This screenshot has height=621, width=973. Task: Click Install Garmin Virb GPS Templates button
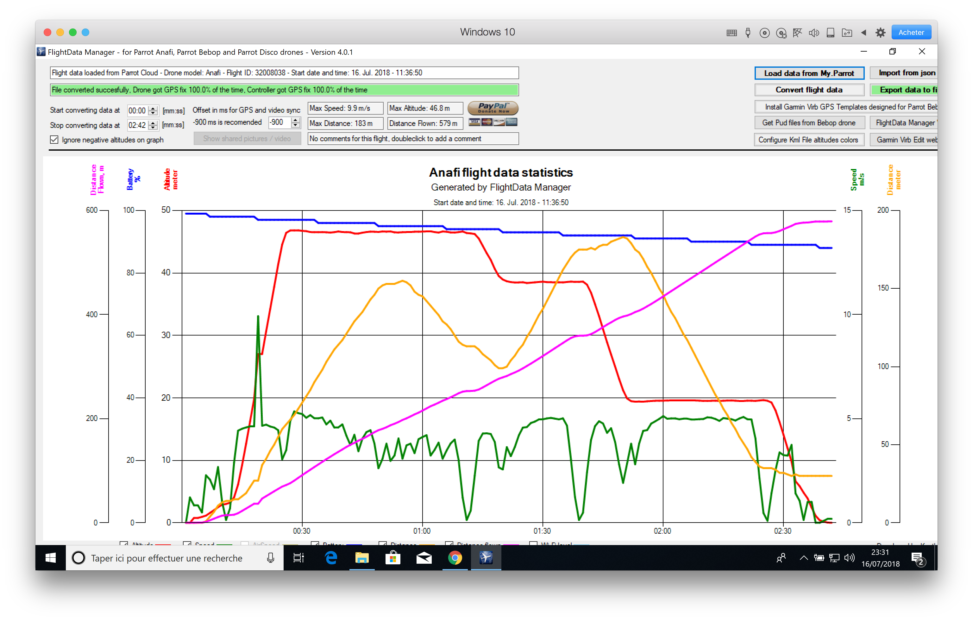(x=846, y=107)
